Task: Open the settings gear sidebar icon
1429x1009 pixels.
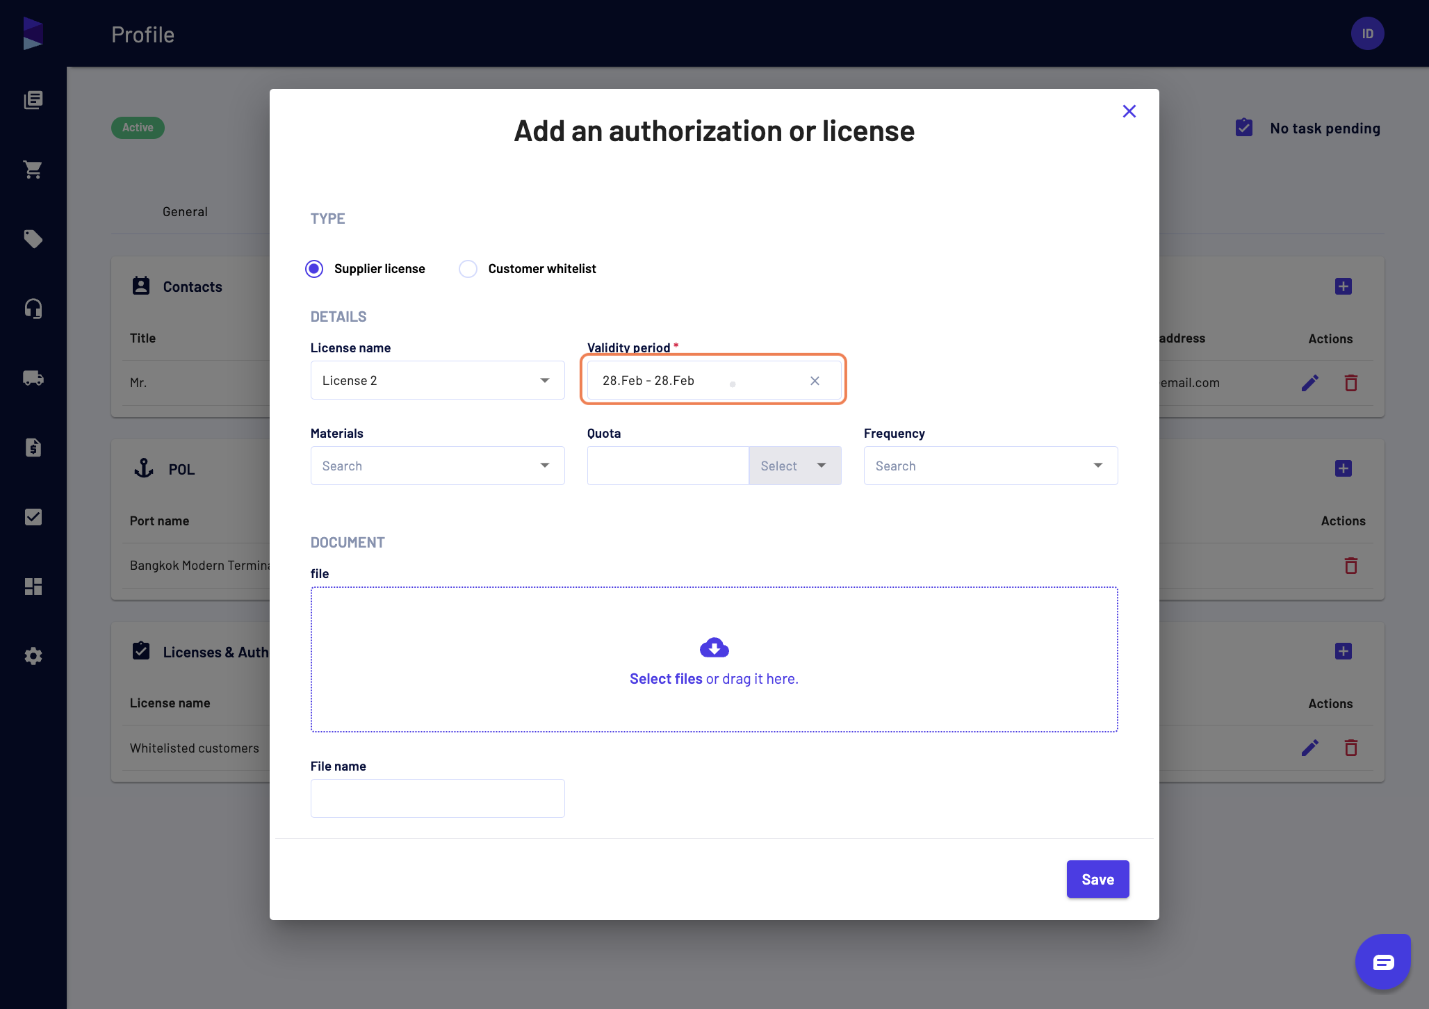Action: [x=33, y=656]
